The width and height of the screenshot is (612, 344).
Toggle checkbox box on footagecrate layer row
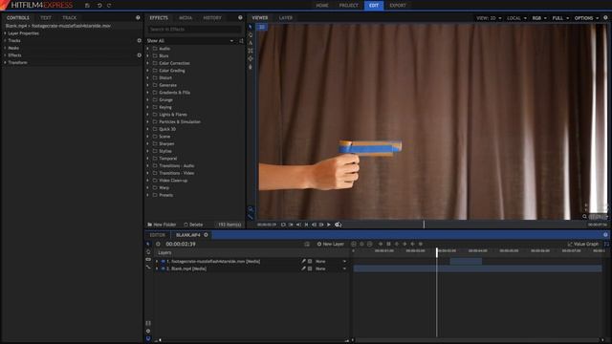coord(310,261)
